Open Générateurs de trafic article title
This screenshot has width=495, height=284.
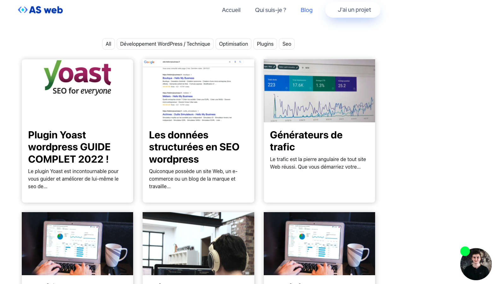point(306,141)
